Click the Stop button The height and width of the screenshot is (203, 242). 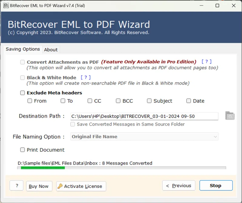tap(216, 185)
